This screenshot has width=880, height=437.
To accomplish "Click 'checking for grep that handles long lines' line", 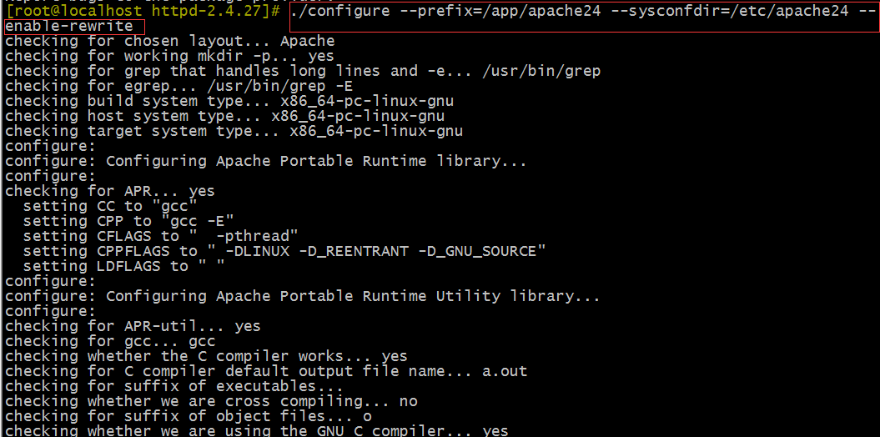I will point(303,71).
